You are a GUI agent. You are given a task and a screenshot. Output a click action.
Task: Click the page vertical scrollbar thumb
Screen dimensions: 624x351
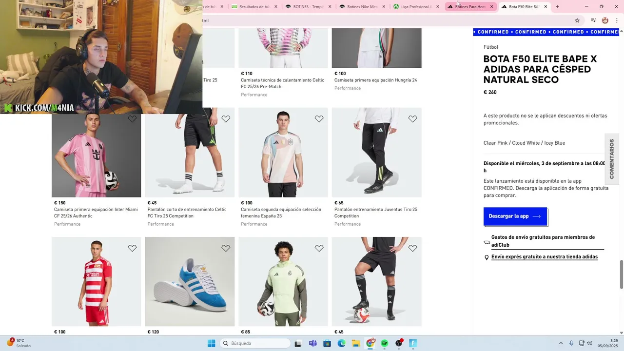(x=622, y=274)
